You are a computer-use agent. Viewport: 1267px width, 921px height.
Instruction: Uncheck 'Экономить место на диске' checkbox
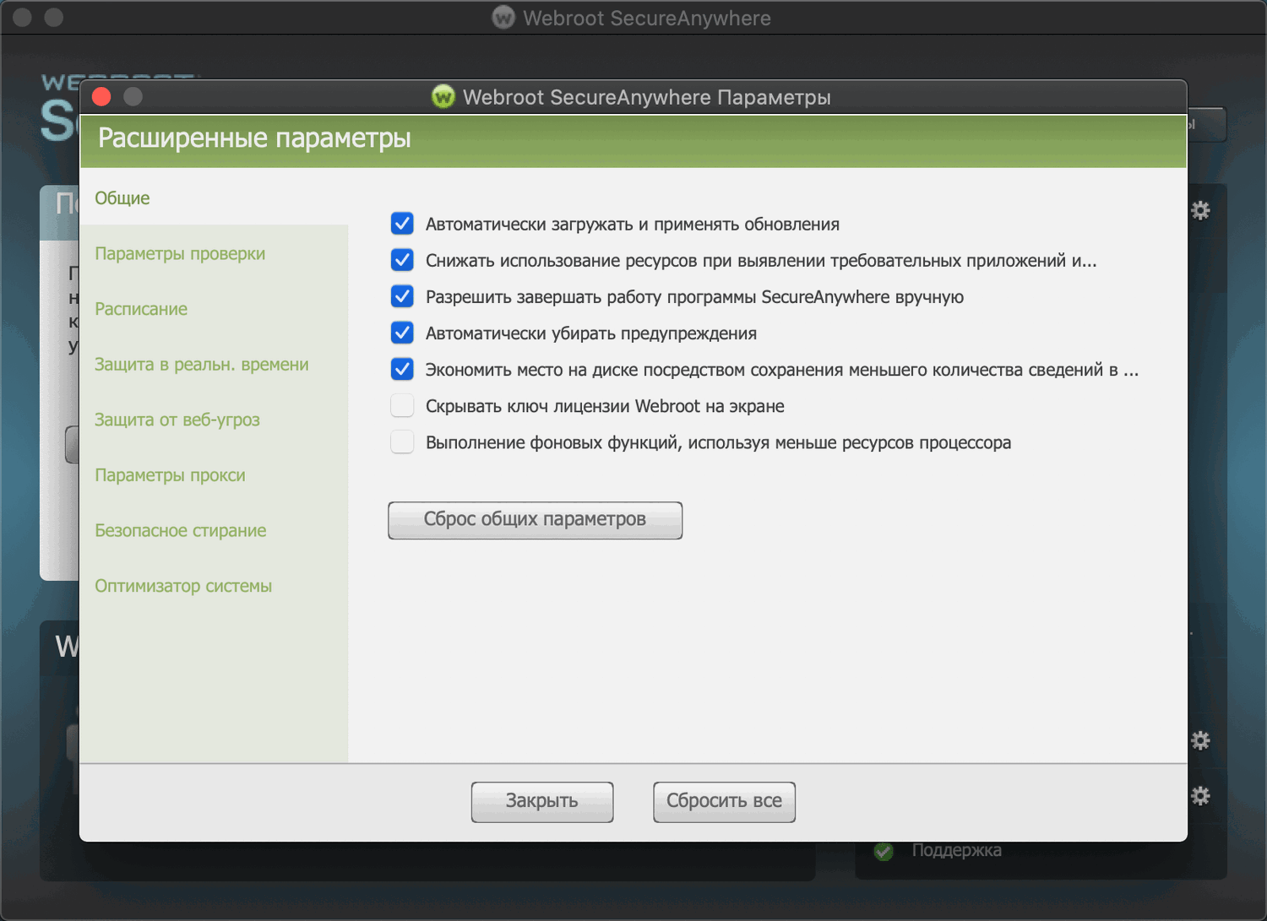pos(402,369)
